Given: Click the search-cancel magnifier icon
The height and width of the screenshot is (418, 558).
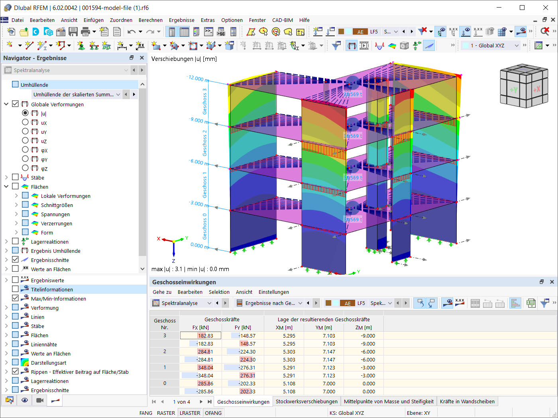Looking at the screenshot, I should click(x=545, y=31).
